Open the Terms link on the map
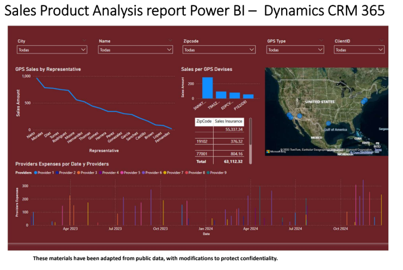The width and height of the screenshot is (403, 270). coord(378,149)
